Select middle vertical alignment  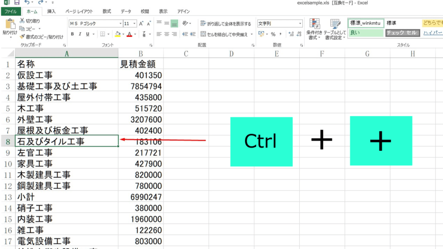click(167, 23)
